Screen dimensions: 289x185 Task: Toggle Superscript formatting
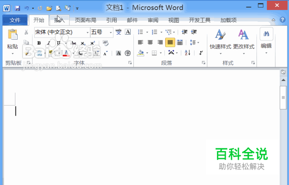coord(93,43)
